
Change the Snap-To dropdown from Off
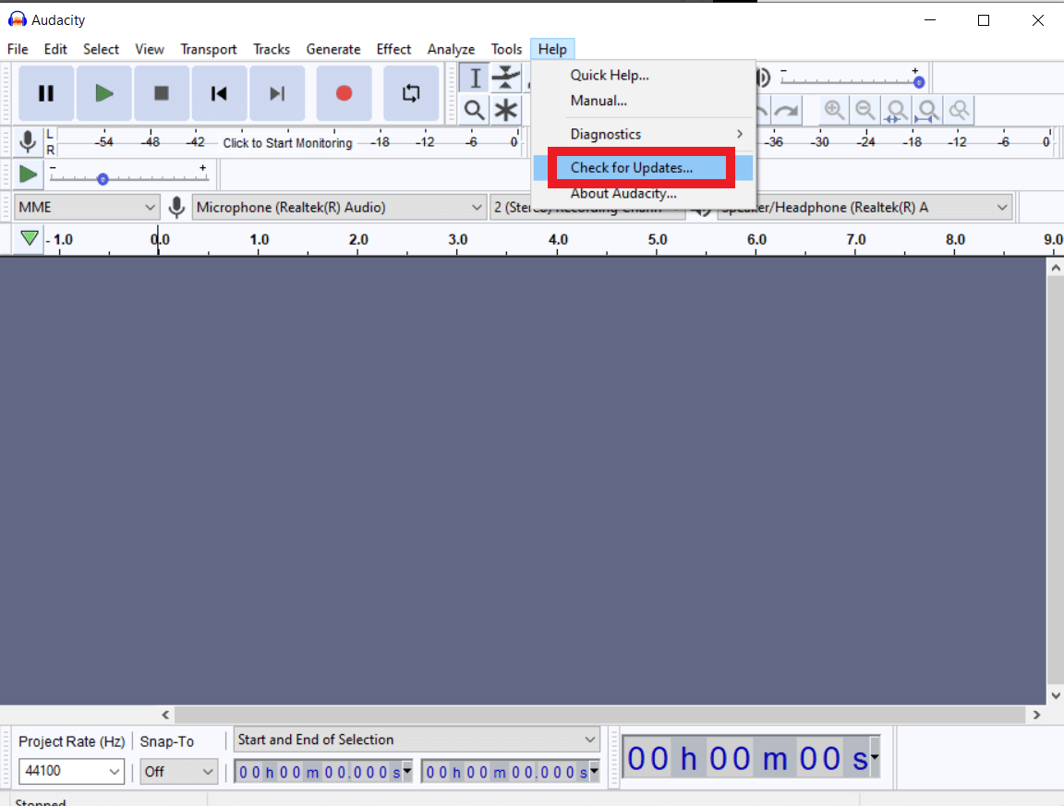tap(178, 771)
